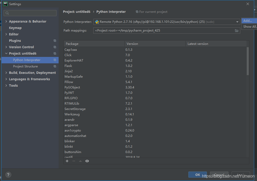Select Python Interpreter tree item

click(30, 60)
